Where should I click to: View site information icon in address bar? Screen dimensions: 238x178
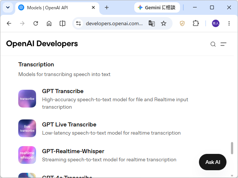(78, 23)
